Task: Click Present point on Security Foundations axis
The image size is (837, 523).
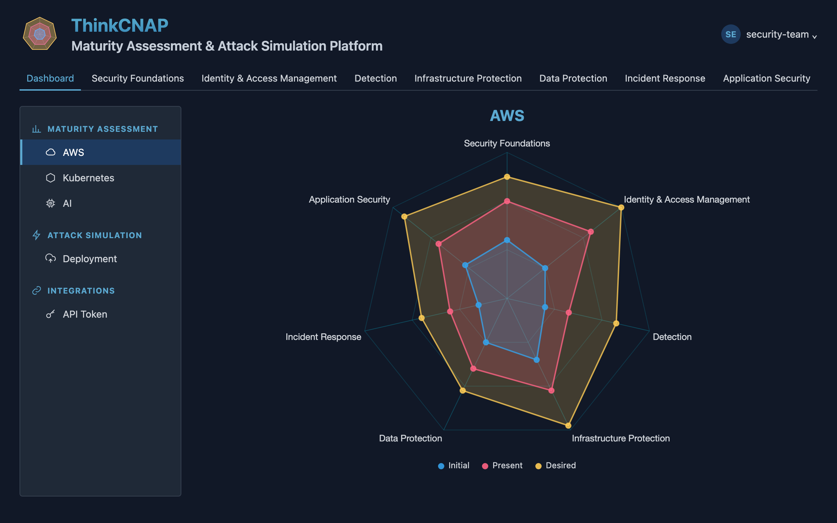Action: coord(507,201)
